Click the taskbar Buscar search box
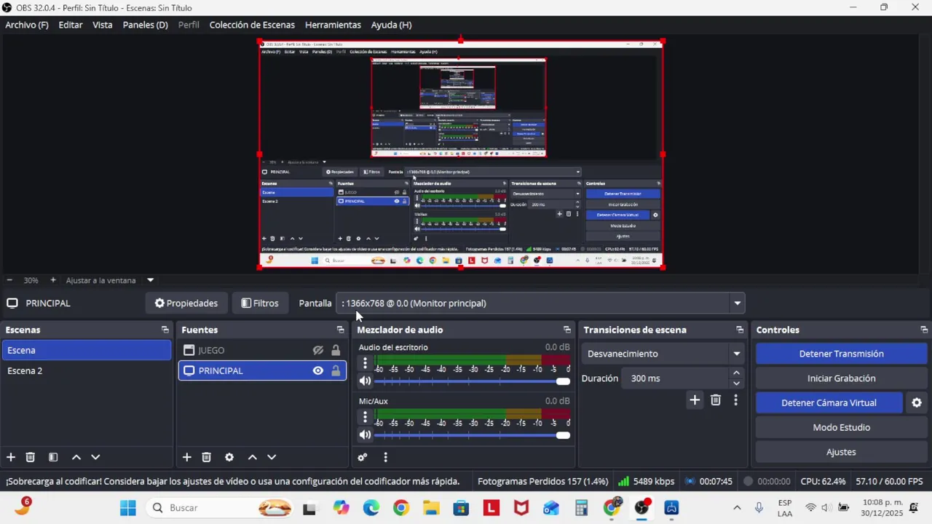This screenshot has height=524, width=932. point(218,508)
